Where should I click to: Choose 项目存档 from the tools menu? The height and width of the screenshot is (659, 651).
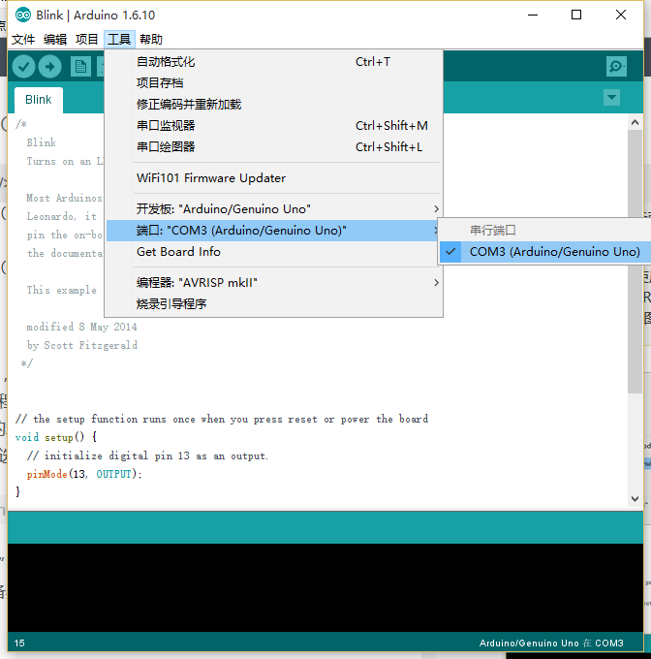pyautogui.click(x=273, y=82)
